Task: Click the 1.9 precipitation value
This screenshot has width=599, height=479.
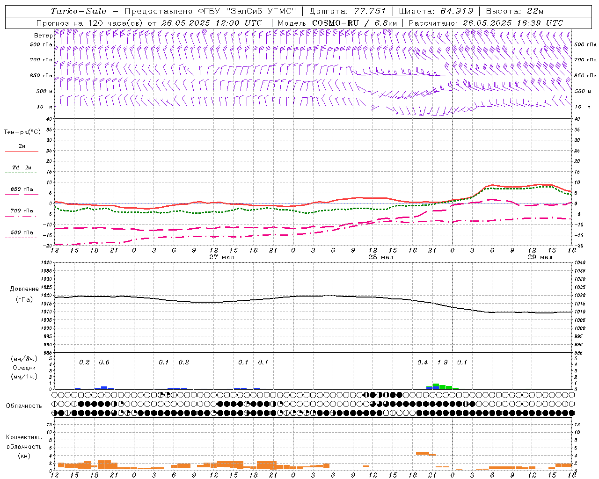Action: tap(442, 363)
